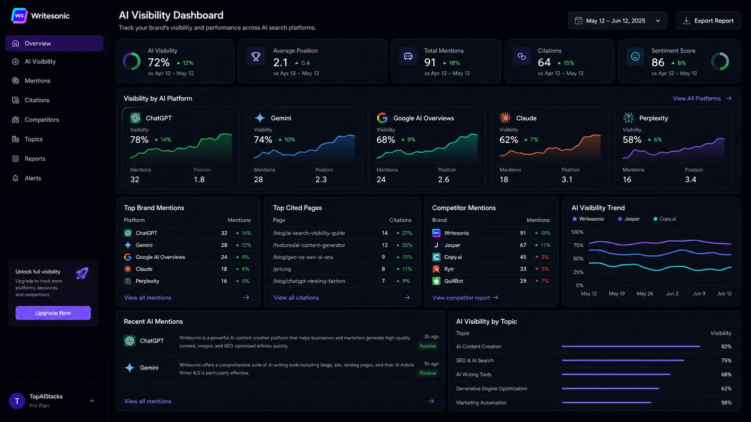The width and height of the screenshot is (751, 422).
Task: Click the Upgrade Now button
Action: coord(53,313)
